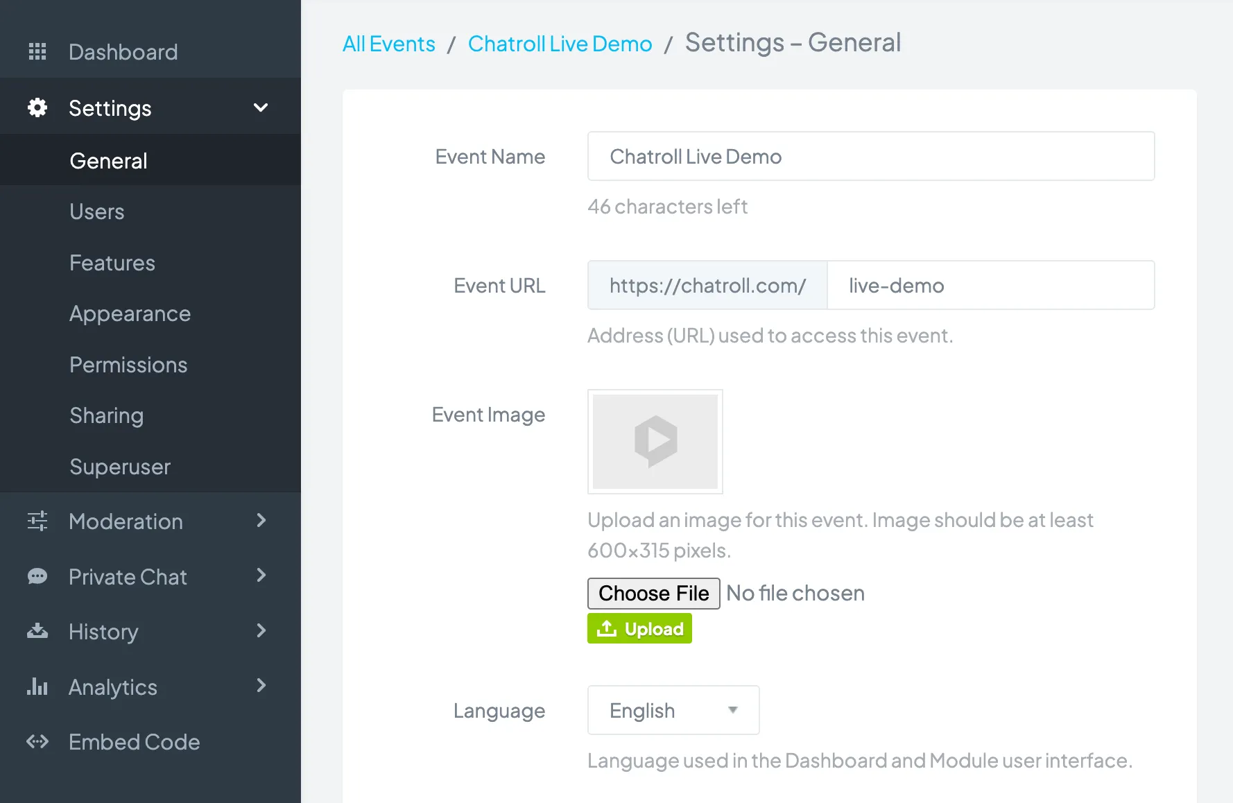
Task: Click the History download icon
Action: pos(37,631)
